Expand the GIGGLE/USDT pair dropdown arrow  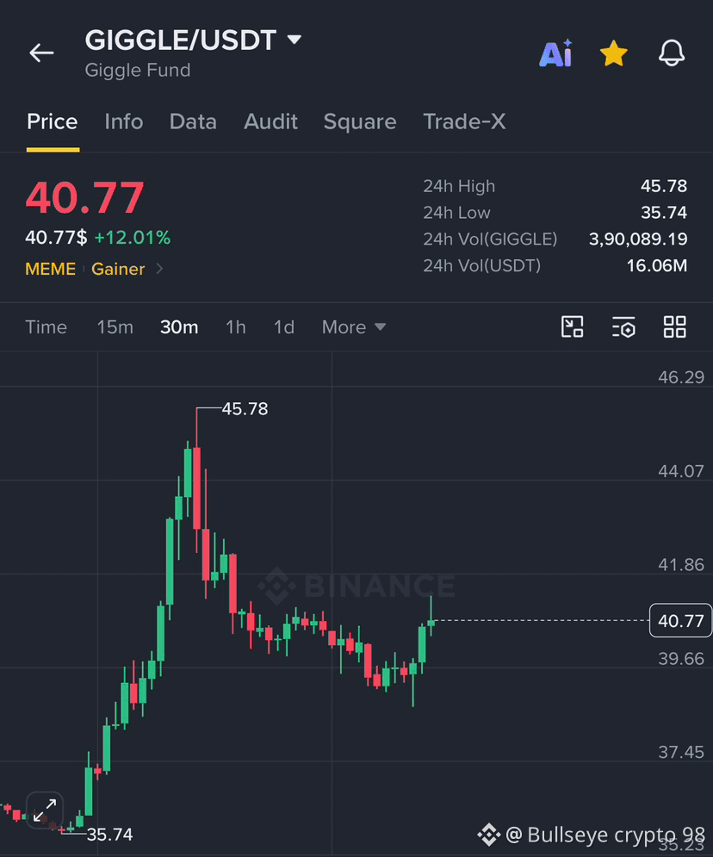click(294, 40)
